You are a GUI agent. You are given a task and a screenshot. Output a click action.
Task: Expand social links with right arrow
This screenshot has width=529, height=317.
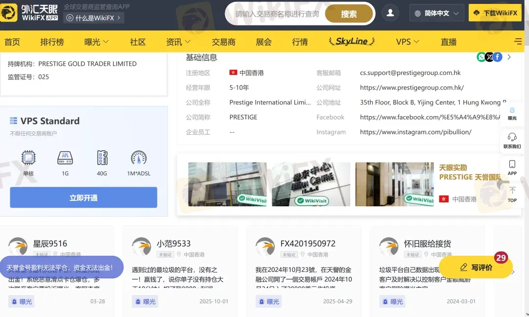(x=509, y=57)
